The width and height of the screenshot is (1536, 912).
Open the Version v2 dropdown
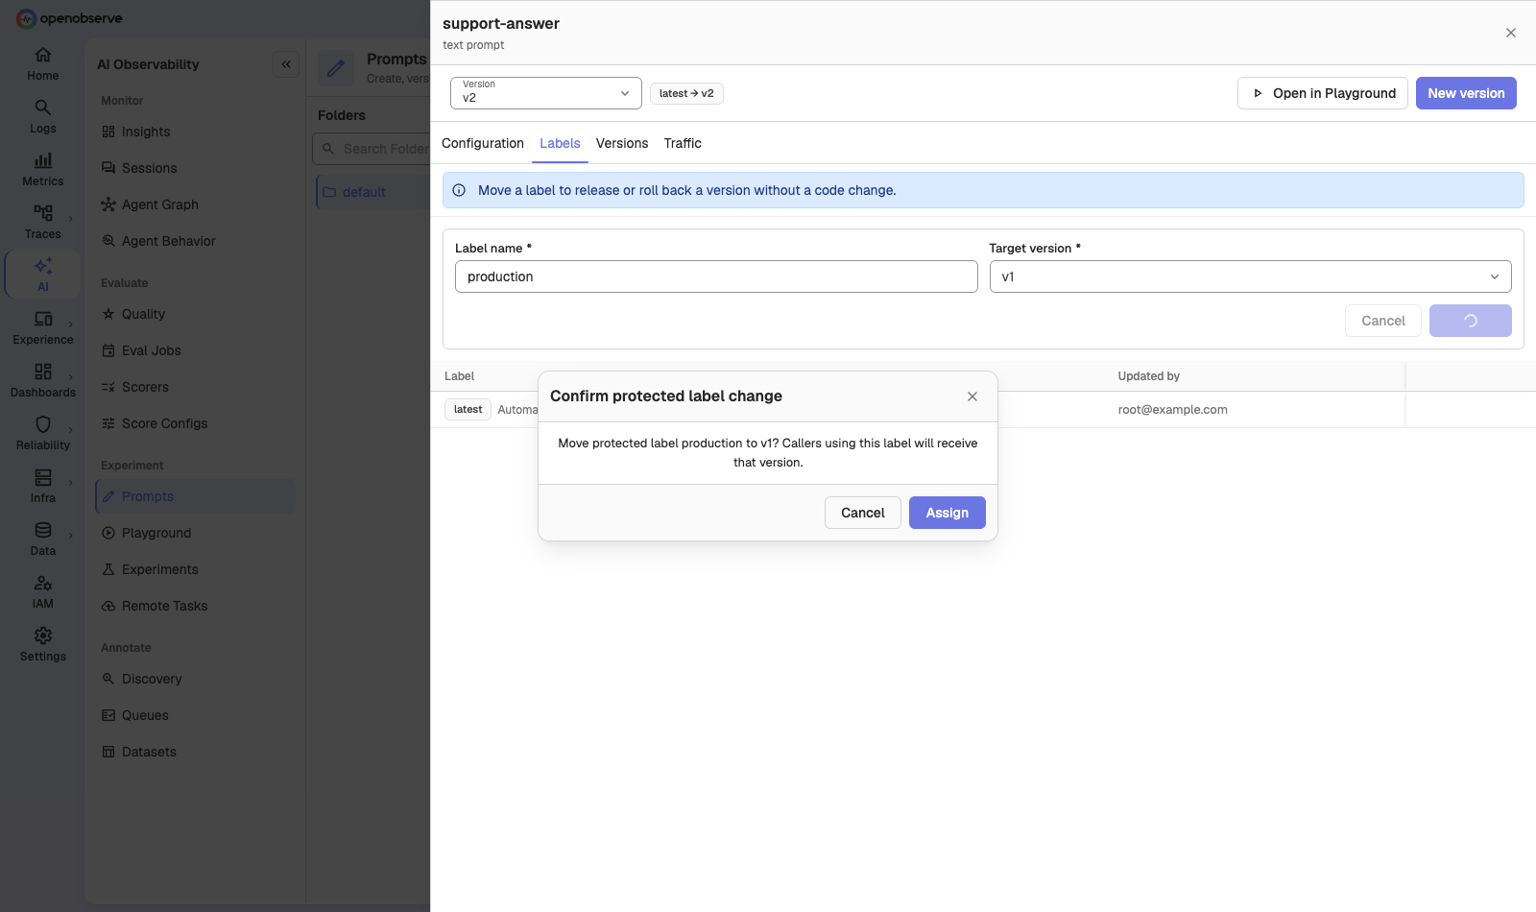(x=545, y=93)
